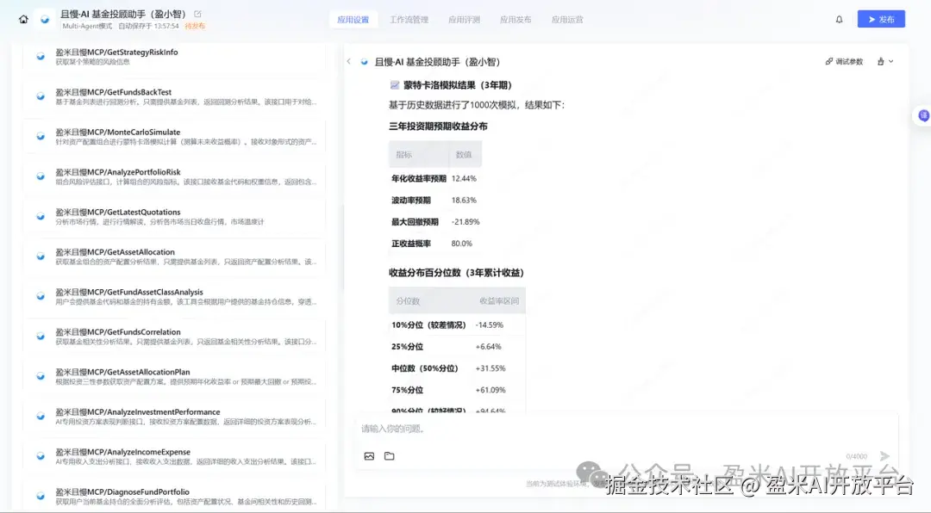
Task: Click the GetFundsBackTest tool icon
Action: coord(41,96)
